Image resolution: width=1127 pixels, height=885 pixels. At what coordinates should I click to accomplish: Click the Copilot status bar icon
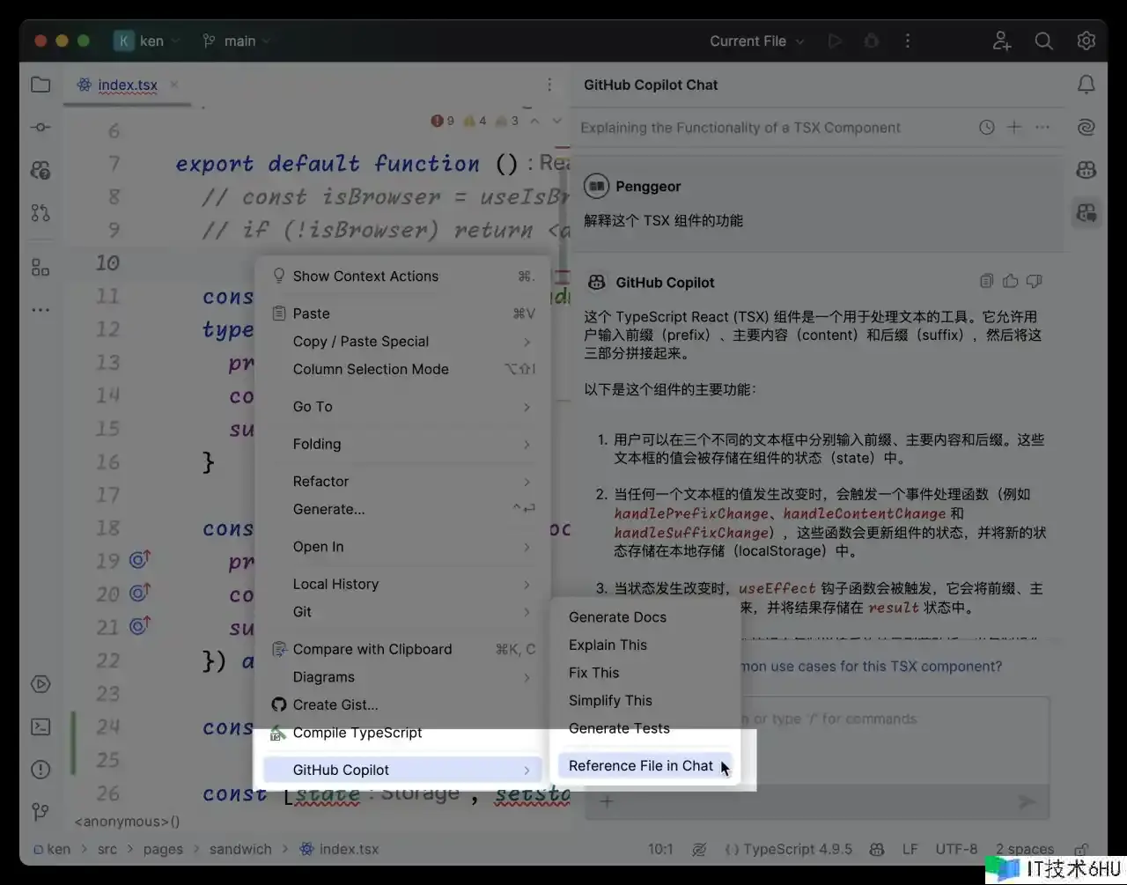(877, 850)
